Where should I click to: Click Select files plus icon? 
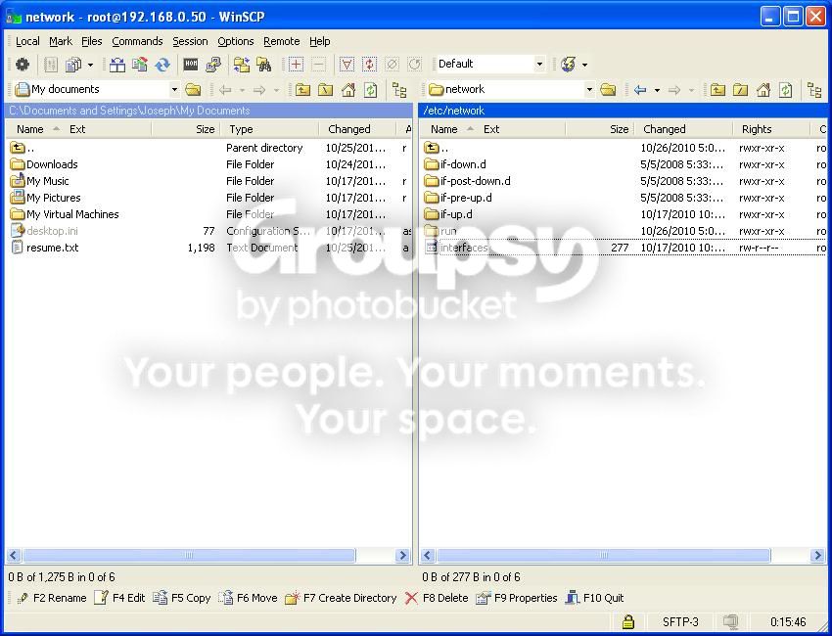[296, 65]
